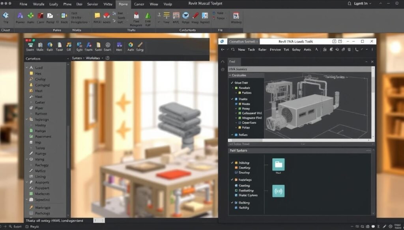Click the yellow horizontal lines ribbon icon

(x=167, y=16)
